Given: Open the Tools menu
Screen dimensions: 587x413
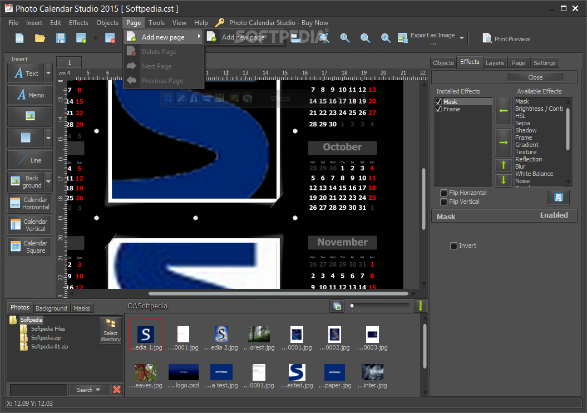Looking at the screenshot, I should point(156,23).
